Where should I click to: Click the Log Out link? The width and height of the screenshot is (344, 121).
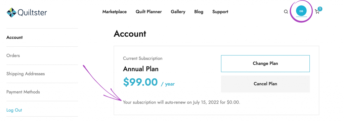[14, 110]
